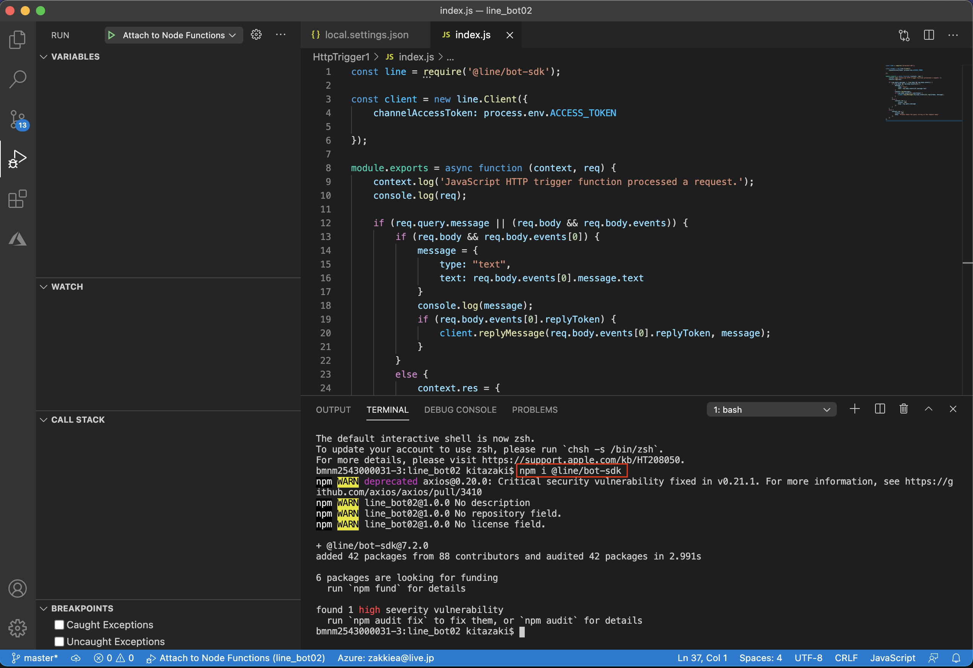The height and width of the screenshot is (668, 973).
Task: Kill the active terminal
Action: pos(903,409)
